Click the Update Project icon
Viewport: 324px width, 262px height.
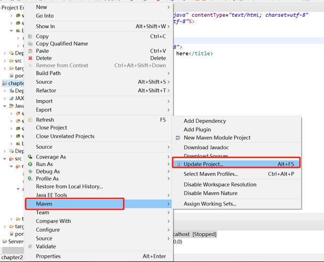point(178,165)
